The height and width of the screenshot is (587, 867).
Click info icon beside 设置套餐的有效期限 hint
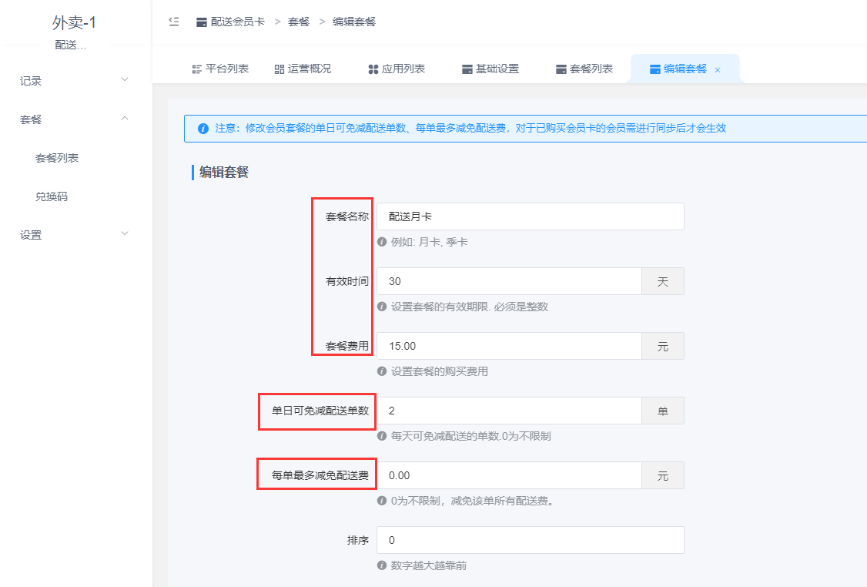(x=381, y=307)
